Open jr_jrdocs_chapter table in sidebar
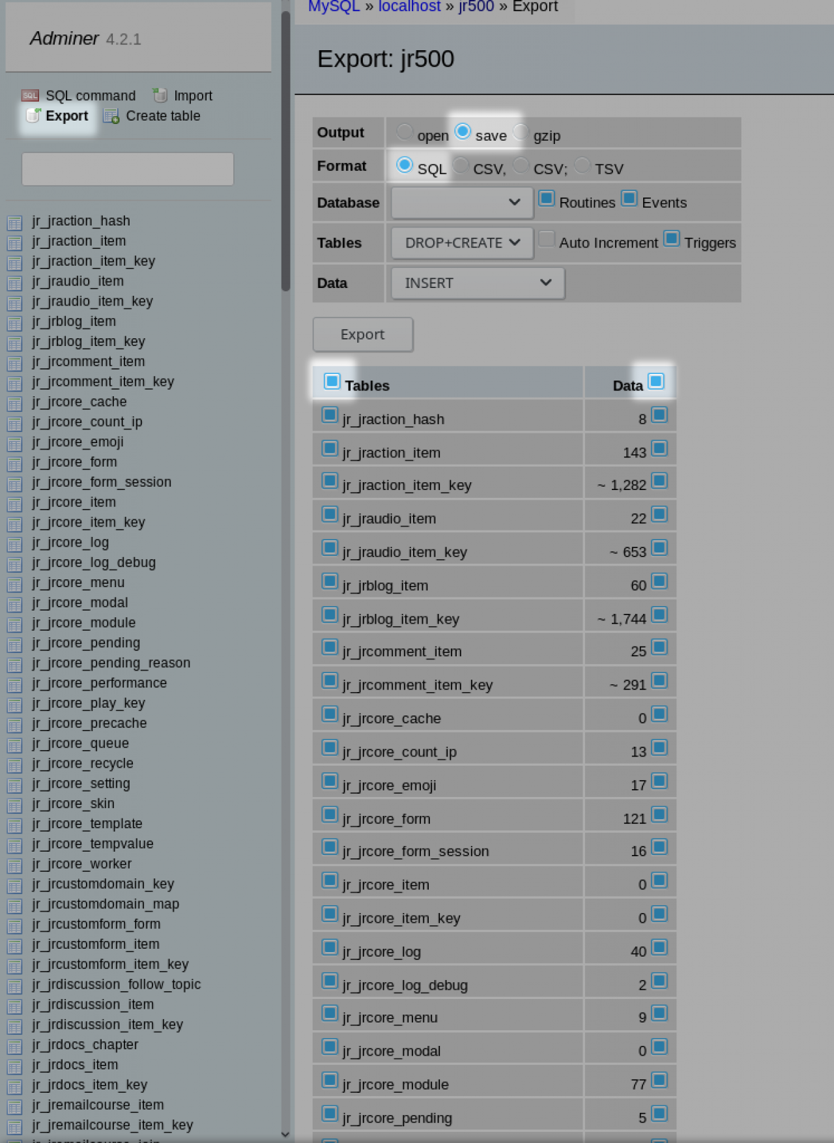 coord(85,1045)
